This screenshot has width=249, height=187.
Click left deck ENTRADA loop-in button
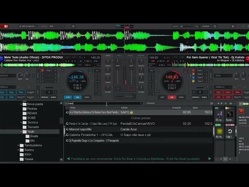click(45, 97)
